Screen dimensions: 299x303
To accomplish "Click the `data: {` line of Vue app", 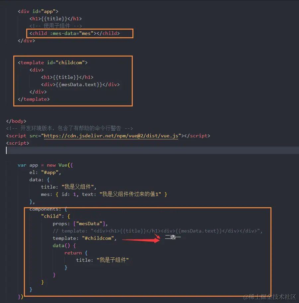I will [x=39, y=180].
